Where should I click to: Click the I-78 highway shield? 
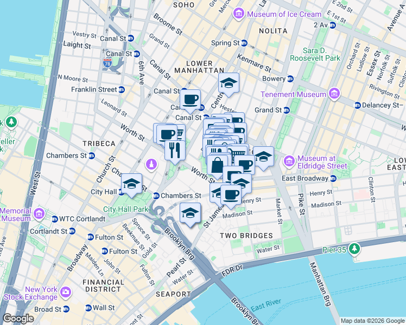[x=107, y=63]
